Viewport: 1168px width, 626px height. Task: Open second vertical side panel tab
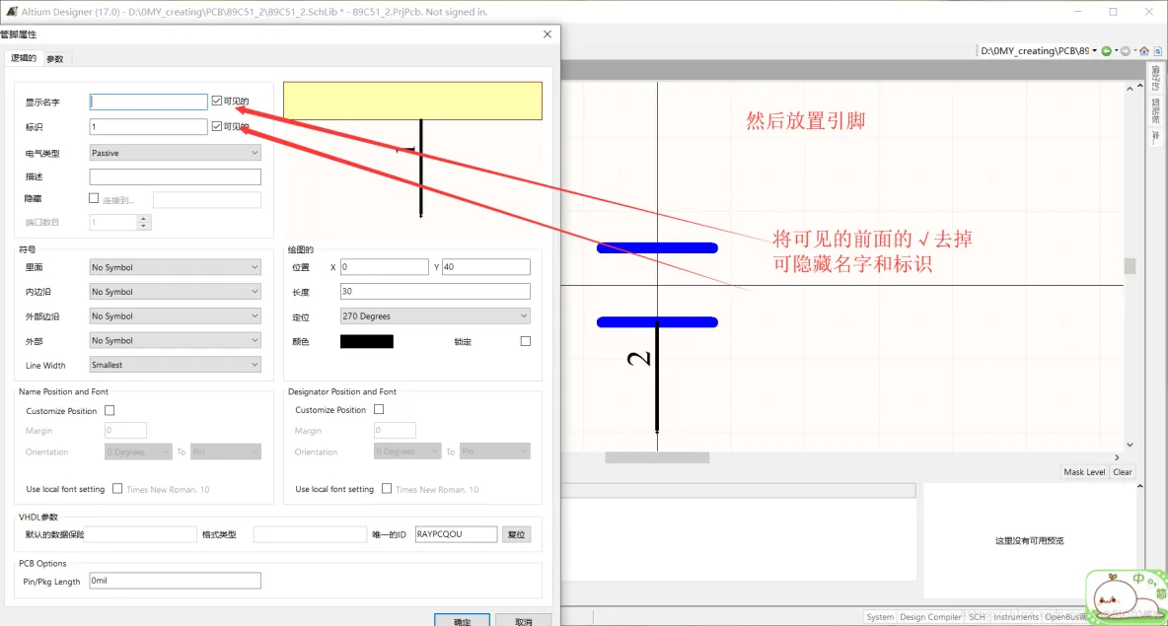pyautogui.click(x=1156, y=111)
